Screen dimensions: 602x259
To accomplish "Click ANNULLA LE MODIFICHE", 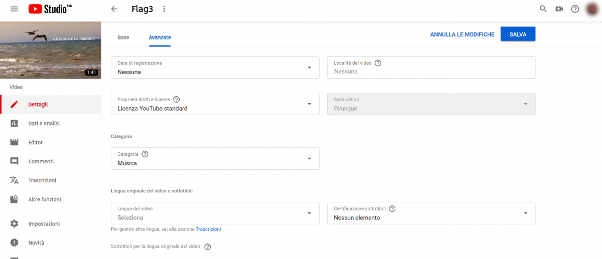I will (x=462, y=34).
